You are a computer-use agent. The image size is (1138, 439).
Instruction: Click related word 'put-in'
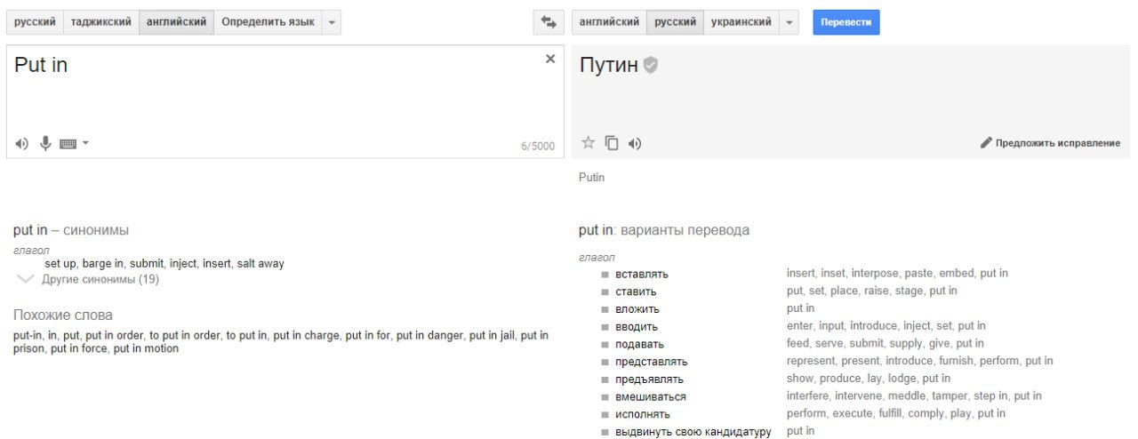(27, 335)
